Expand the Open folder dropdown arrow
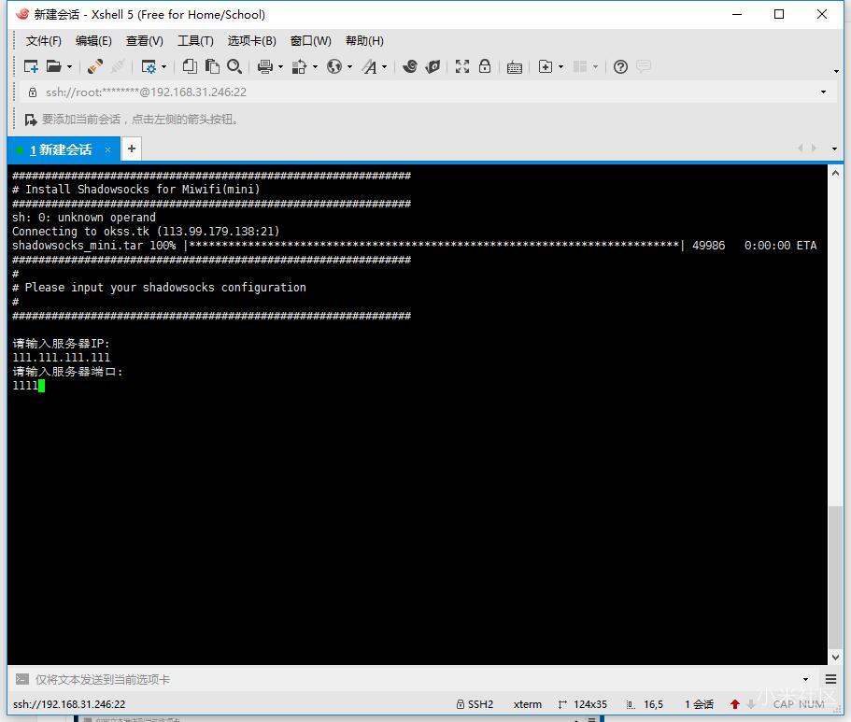 click(x=69, y=67)
